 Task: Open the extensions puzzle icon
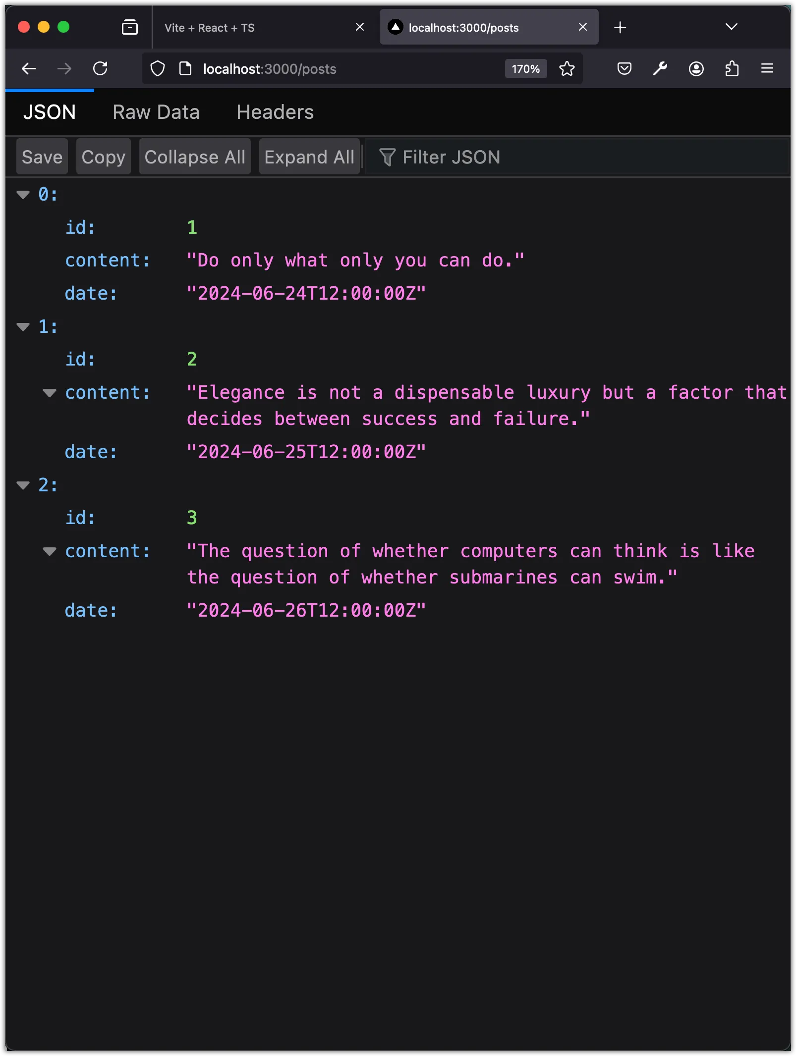[732, 69]
